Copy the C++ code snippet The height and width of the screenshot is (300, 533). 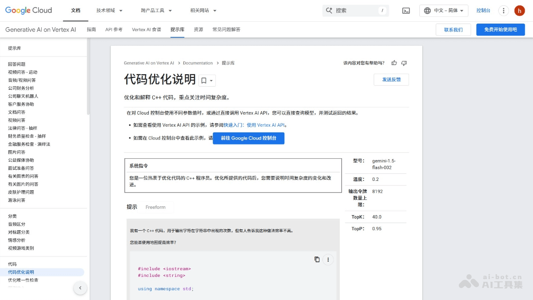(317, 259)
